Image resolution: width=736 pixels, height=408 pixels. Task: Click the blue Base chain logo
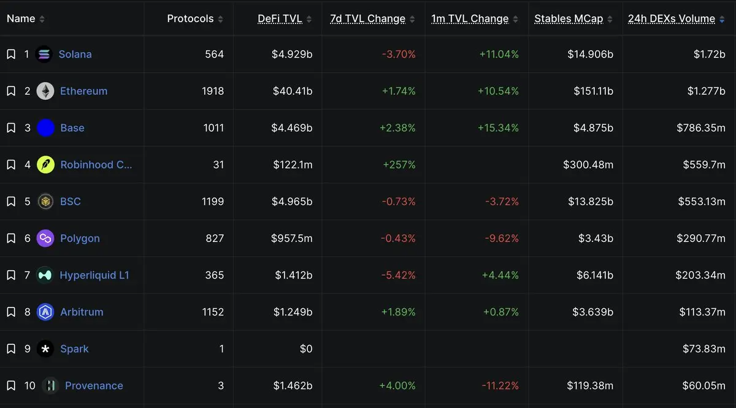click(x=45, y=128)
